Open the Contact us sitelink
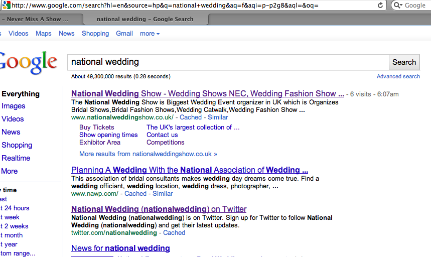 162,135
